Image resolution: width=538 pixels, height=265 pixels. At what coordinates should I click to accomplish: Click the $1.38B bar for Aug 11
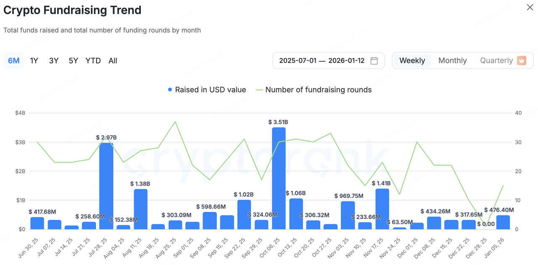click(x=140, y=209)
